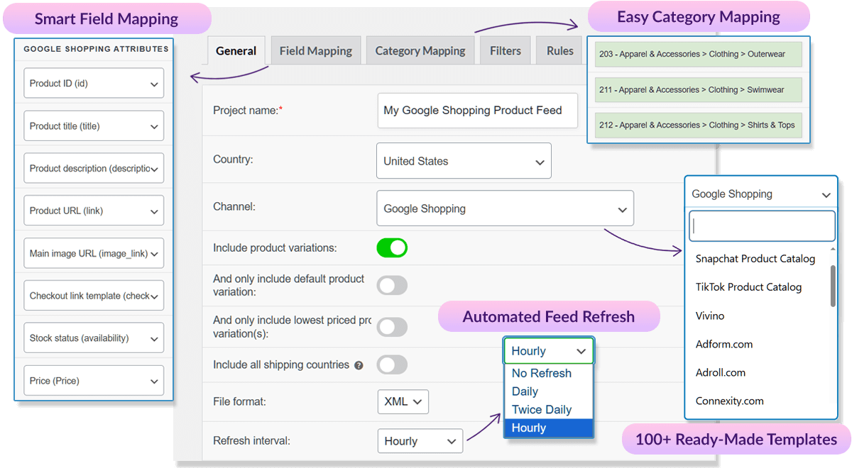
Task: Toggle Include product variations switch
Action: [392, 248]
